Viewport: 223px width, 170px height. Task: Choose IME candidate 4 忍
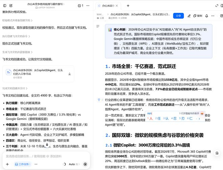pyautogui.click(x=174, y=118)
